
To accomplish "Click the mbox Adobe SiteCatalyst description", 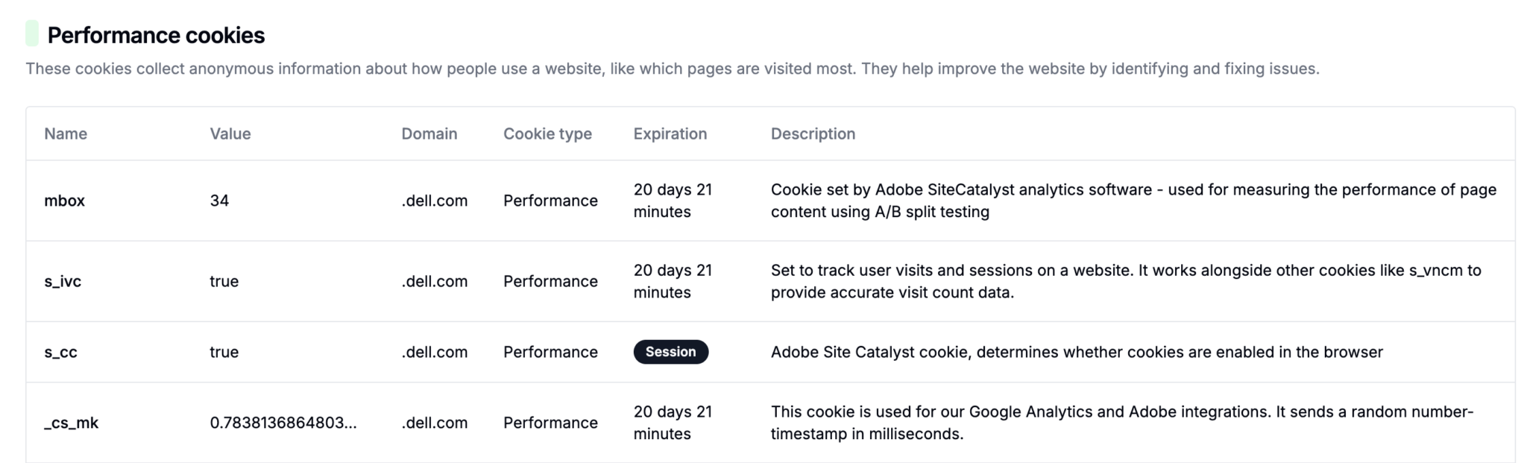I will click(1133, 201).
